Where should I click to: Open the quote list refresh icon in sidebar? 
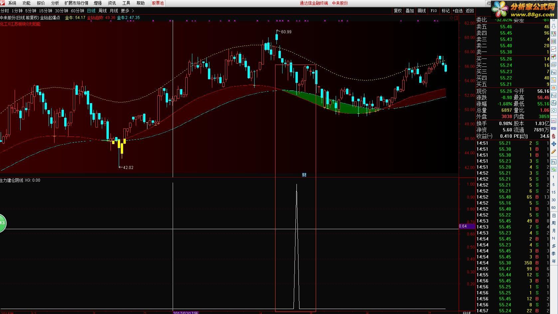tap(554, 33)
